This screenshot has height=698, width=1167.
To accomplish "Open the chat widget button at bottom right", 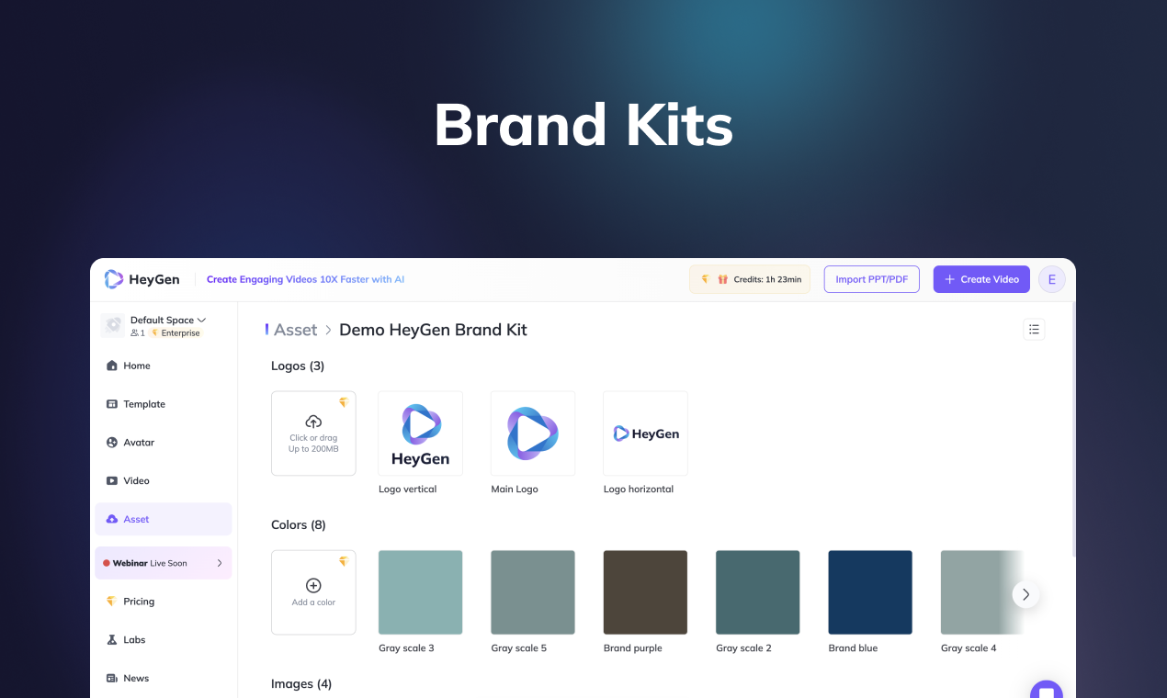I will click(1047, 690).
